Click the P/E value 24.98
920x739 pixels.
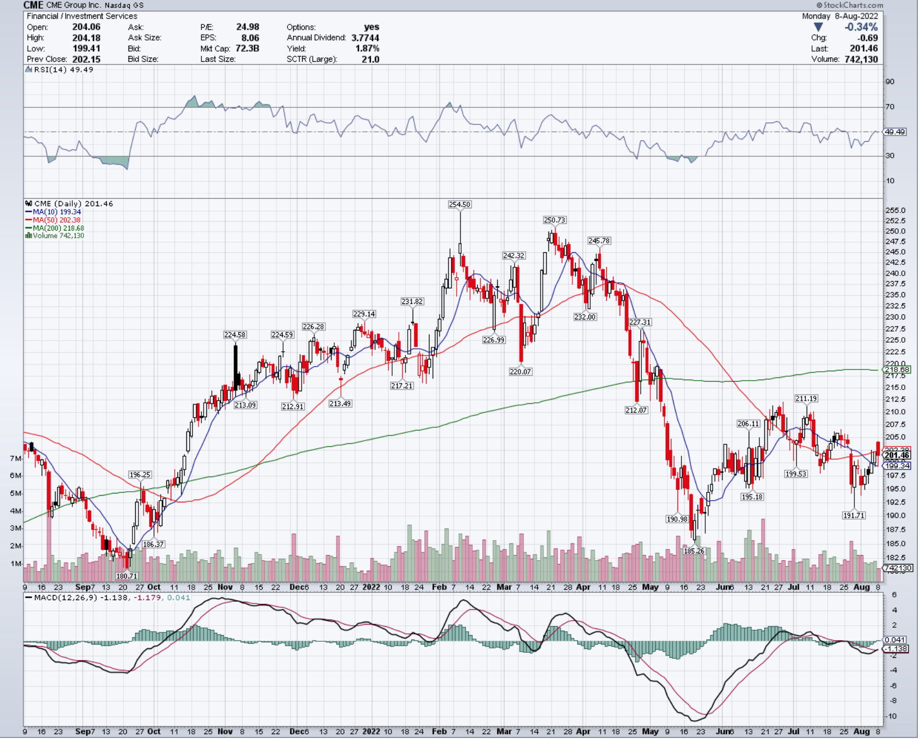[x=248, y=27]
